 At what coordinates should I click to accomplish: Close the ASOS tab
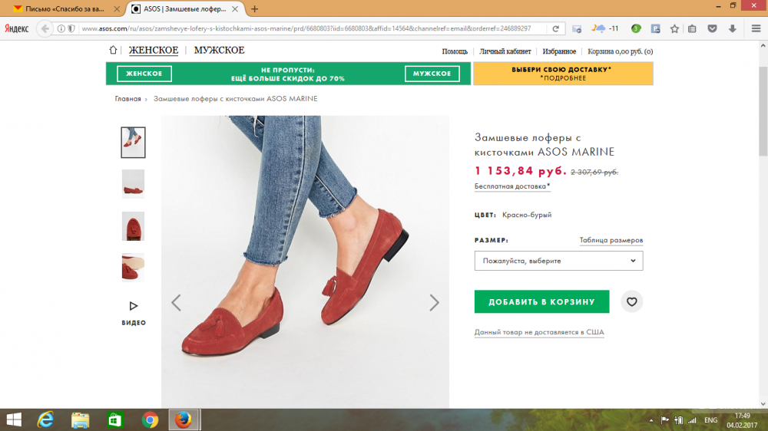pyautogui.click(x=235, y=8)
